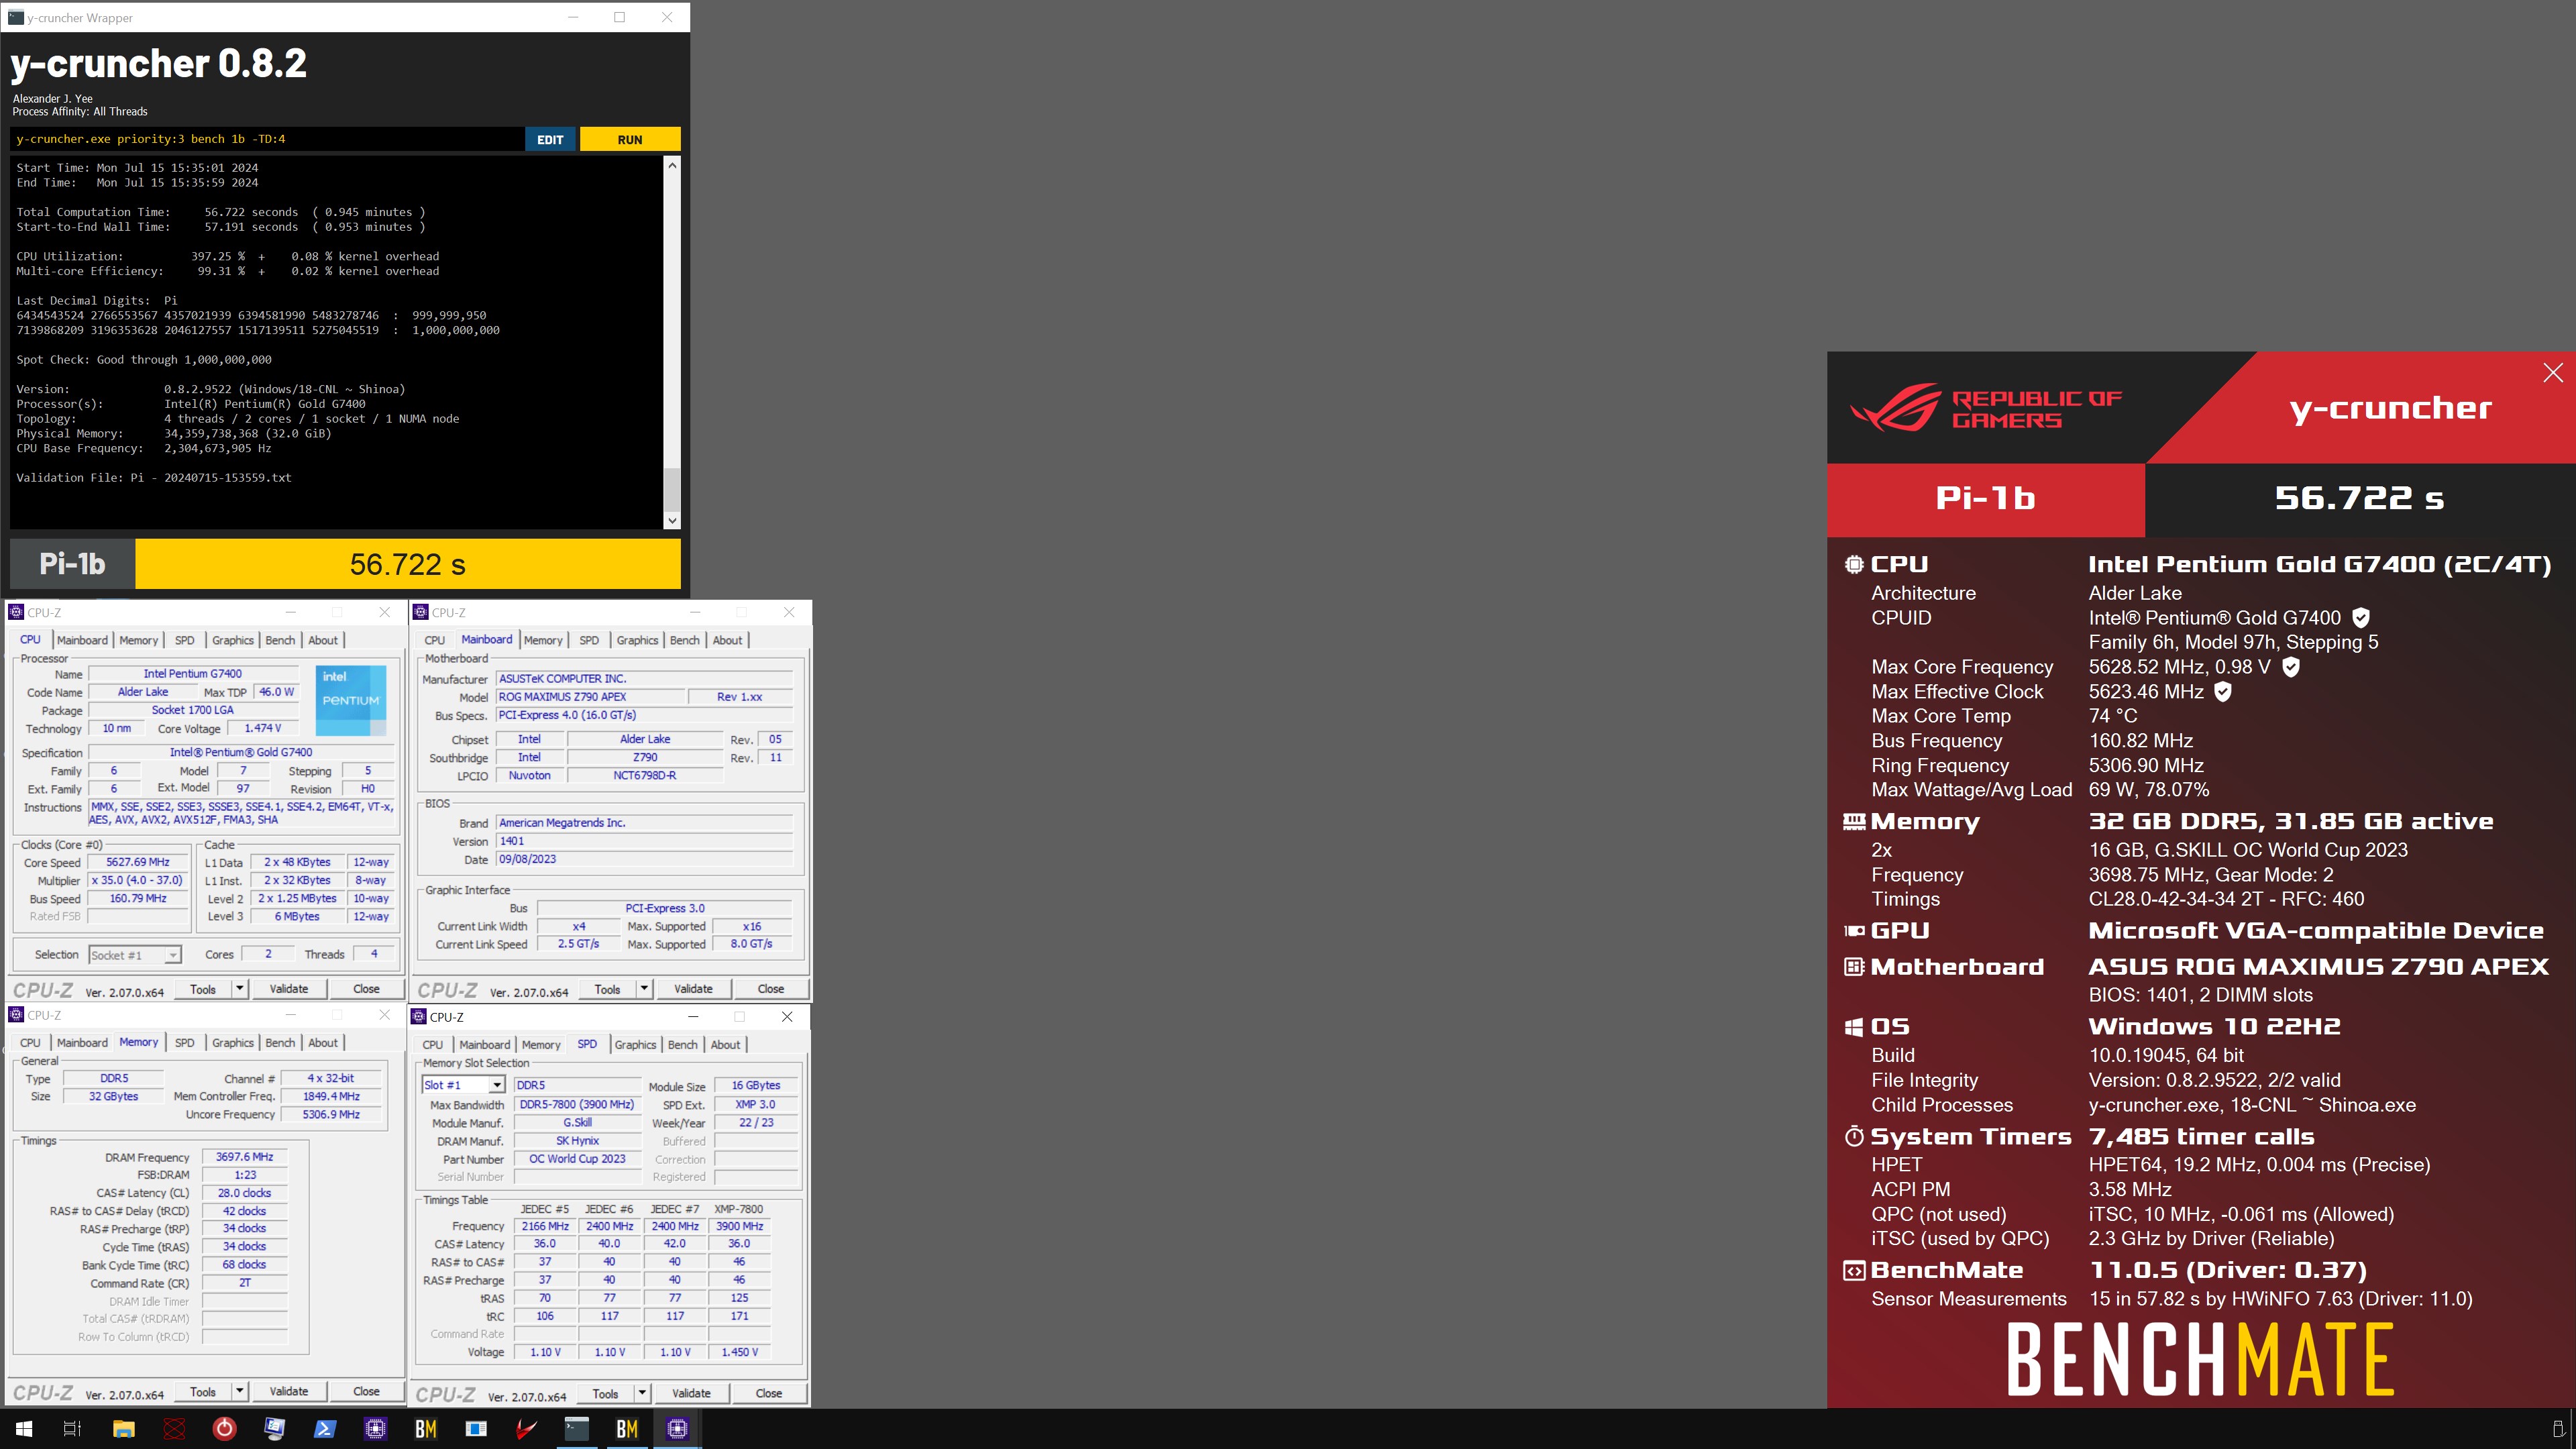This screenshot has height=1449, width=2576.
Task: Open PowerShell from the taskbar
Action: click(325, 1429)
